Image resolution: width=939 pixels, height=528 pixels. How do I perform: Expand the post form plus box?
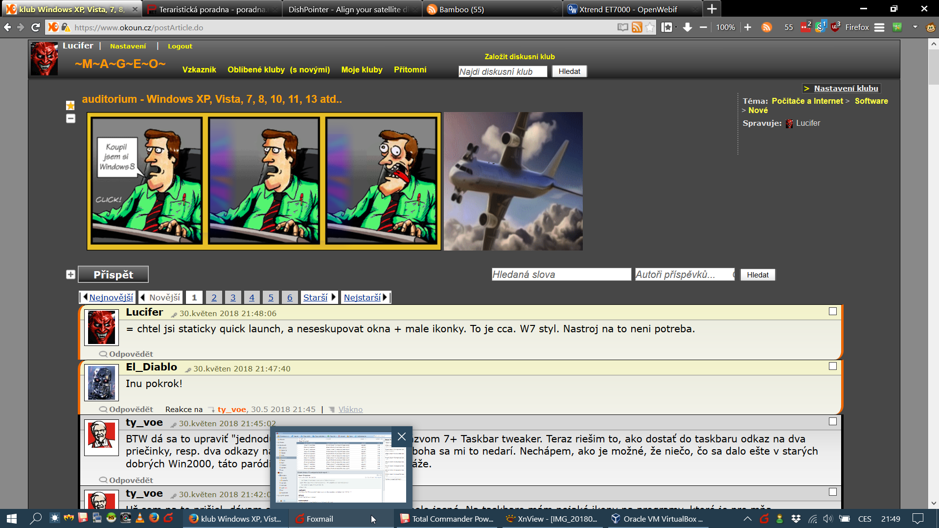(70, 275)
